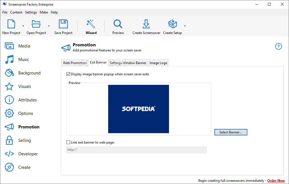
Task: Click the http:// web page input field
Action: coord(136,150)
